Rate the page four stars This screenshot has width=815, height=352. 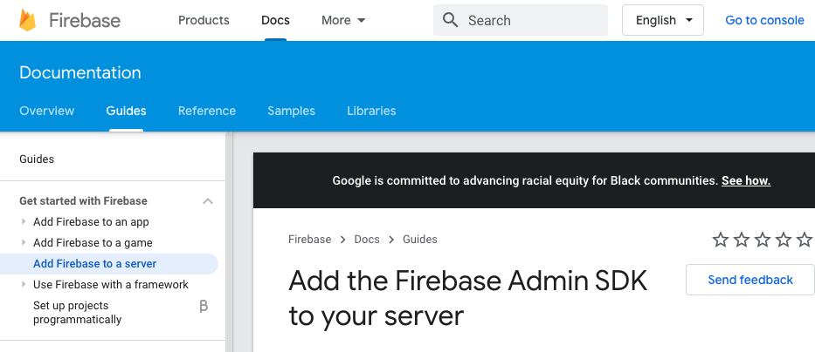pyautogui.click(x=784, y=240)
